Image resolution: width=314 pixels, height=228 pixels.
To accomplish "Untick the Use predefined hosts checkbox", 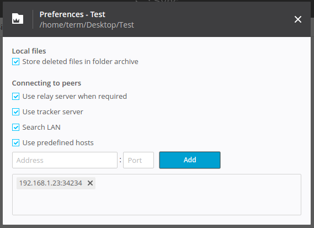I will (x=15, y=143).
